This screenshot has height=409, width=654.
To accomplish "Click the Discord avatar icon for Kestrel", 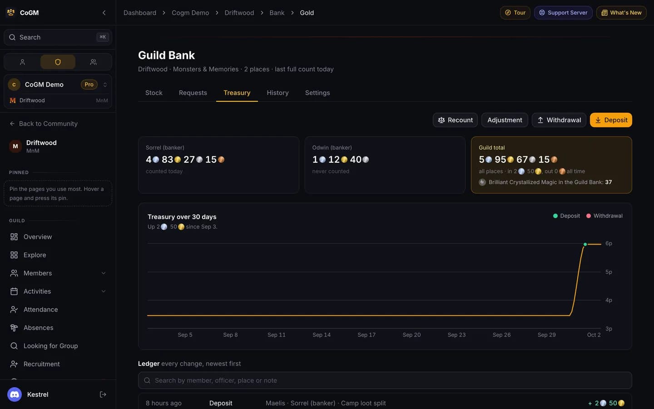I will click(15, 394).
